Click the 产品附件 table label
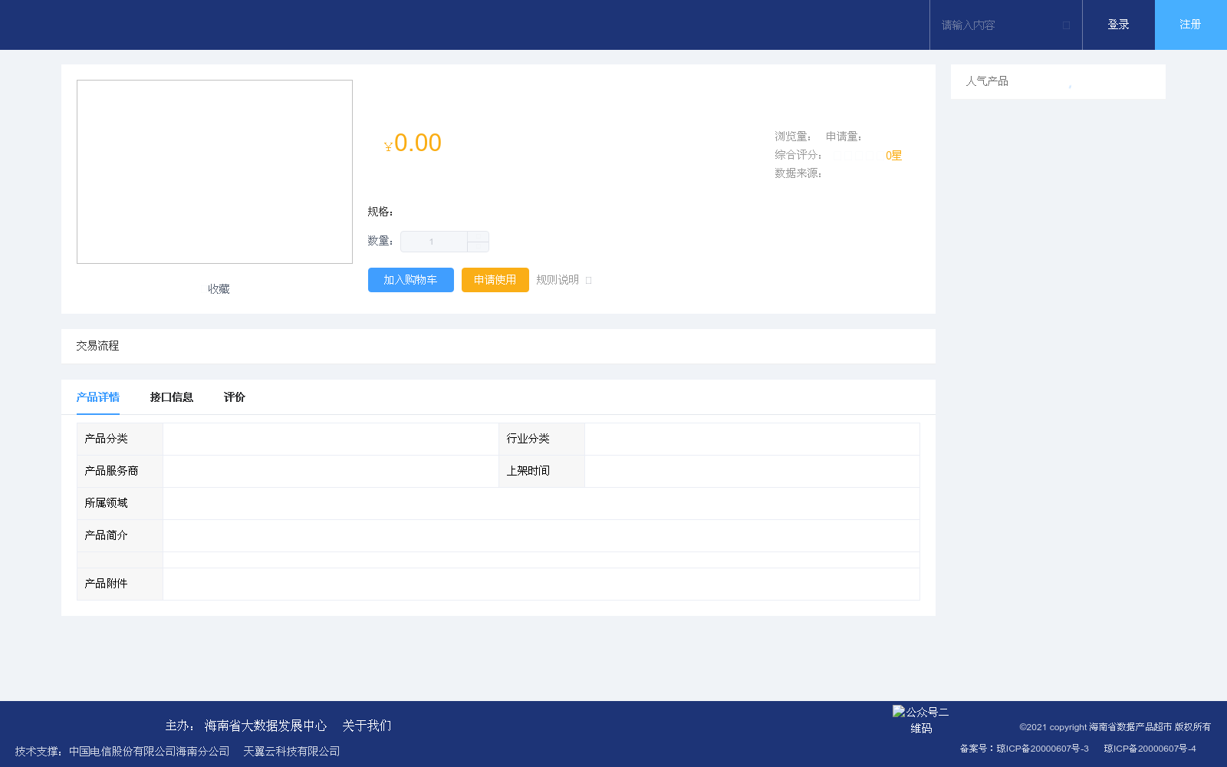The image size is (1227, 767). pyautogui.click(x=106, y=584)
